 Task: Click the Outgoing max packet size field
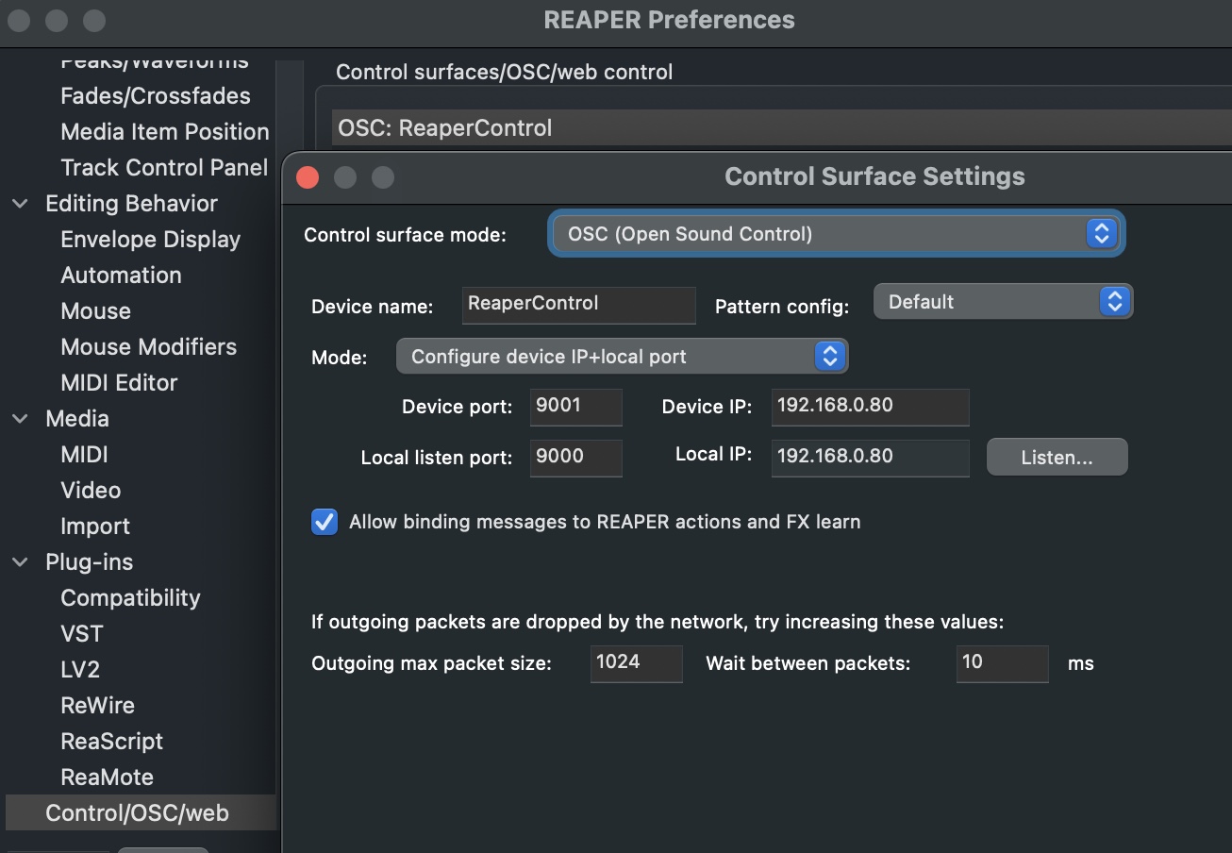[636, 663]
